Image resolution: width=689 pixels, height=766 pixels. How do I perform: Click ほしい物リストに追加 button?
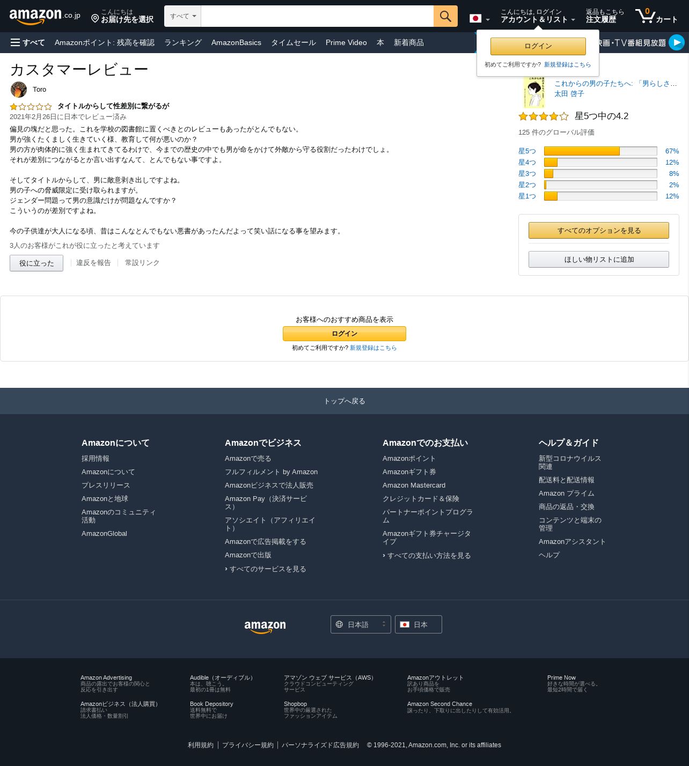(x=599, y=260)
